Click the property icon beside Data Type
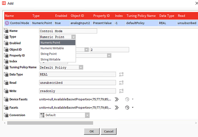This screenshot has width=198, height=137. pos(6,74)
